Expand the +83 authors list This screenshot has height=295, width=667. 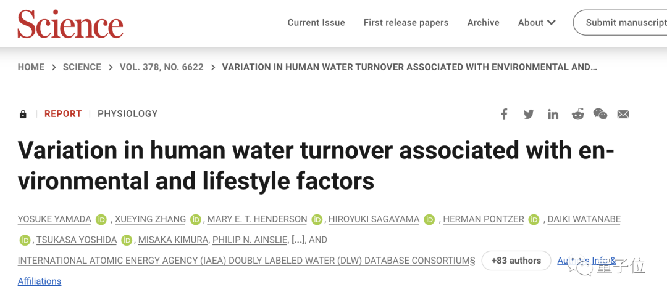pyautogui.click(x=516, y=261)
